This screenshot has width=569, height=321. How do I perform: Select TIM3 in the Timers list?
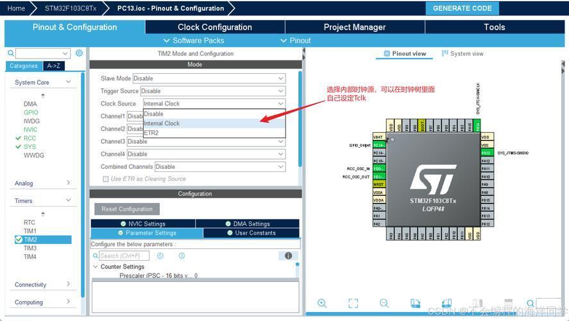[30, 248]
